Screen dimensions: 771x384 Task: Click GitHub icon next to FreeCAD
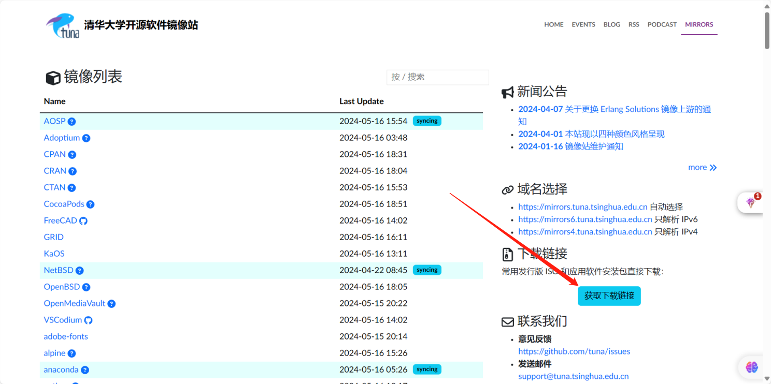[83, 221]
